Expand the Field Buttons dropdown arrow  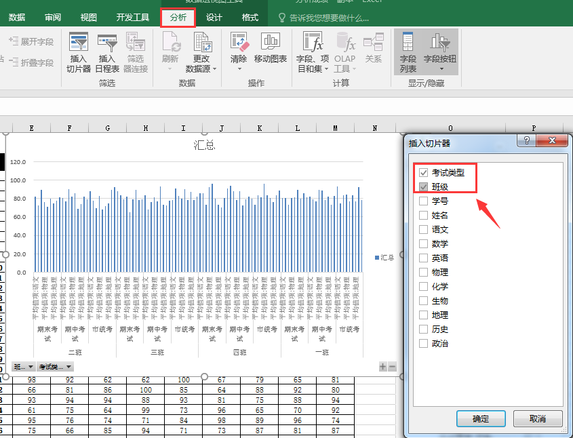[441, 68]
